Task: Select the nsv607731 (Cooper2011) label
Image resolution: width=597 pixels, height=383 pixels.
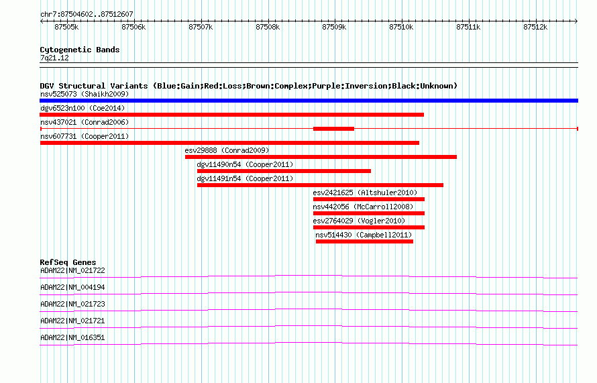Action: pyautogui.click(x=85, y=136)
